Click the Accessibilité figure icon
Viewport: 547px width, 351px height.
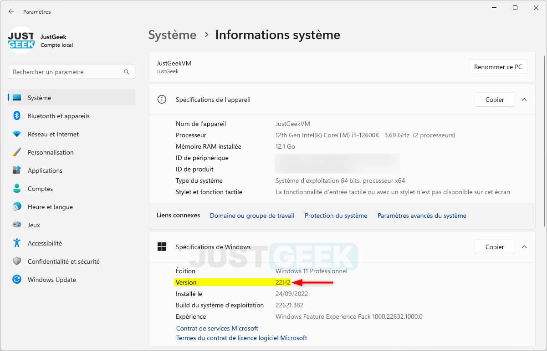tap(17, 243)
